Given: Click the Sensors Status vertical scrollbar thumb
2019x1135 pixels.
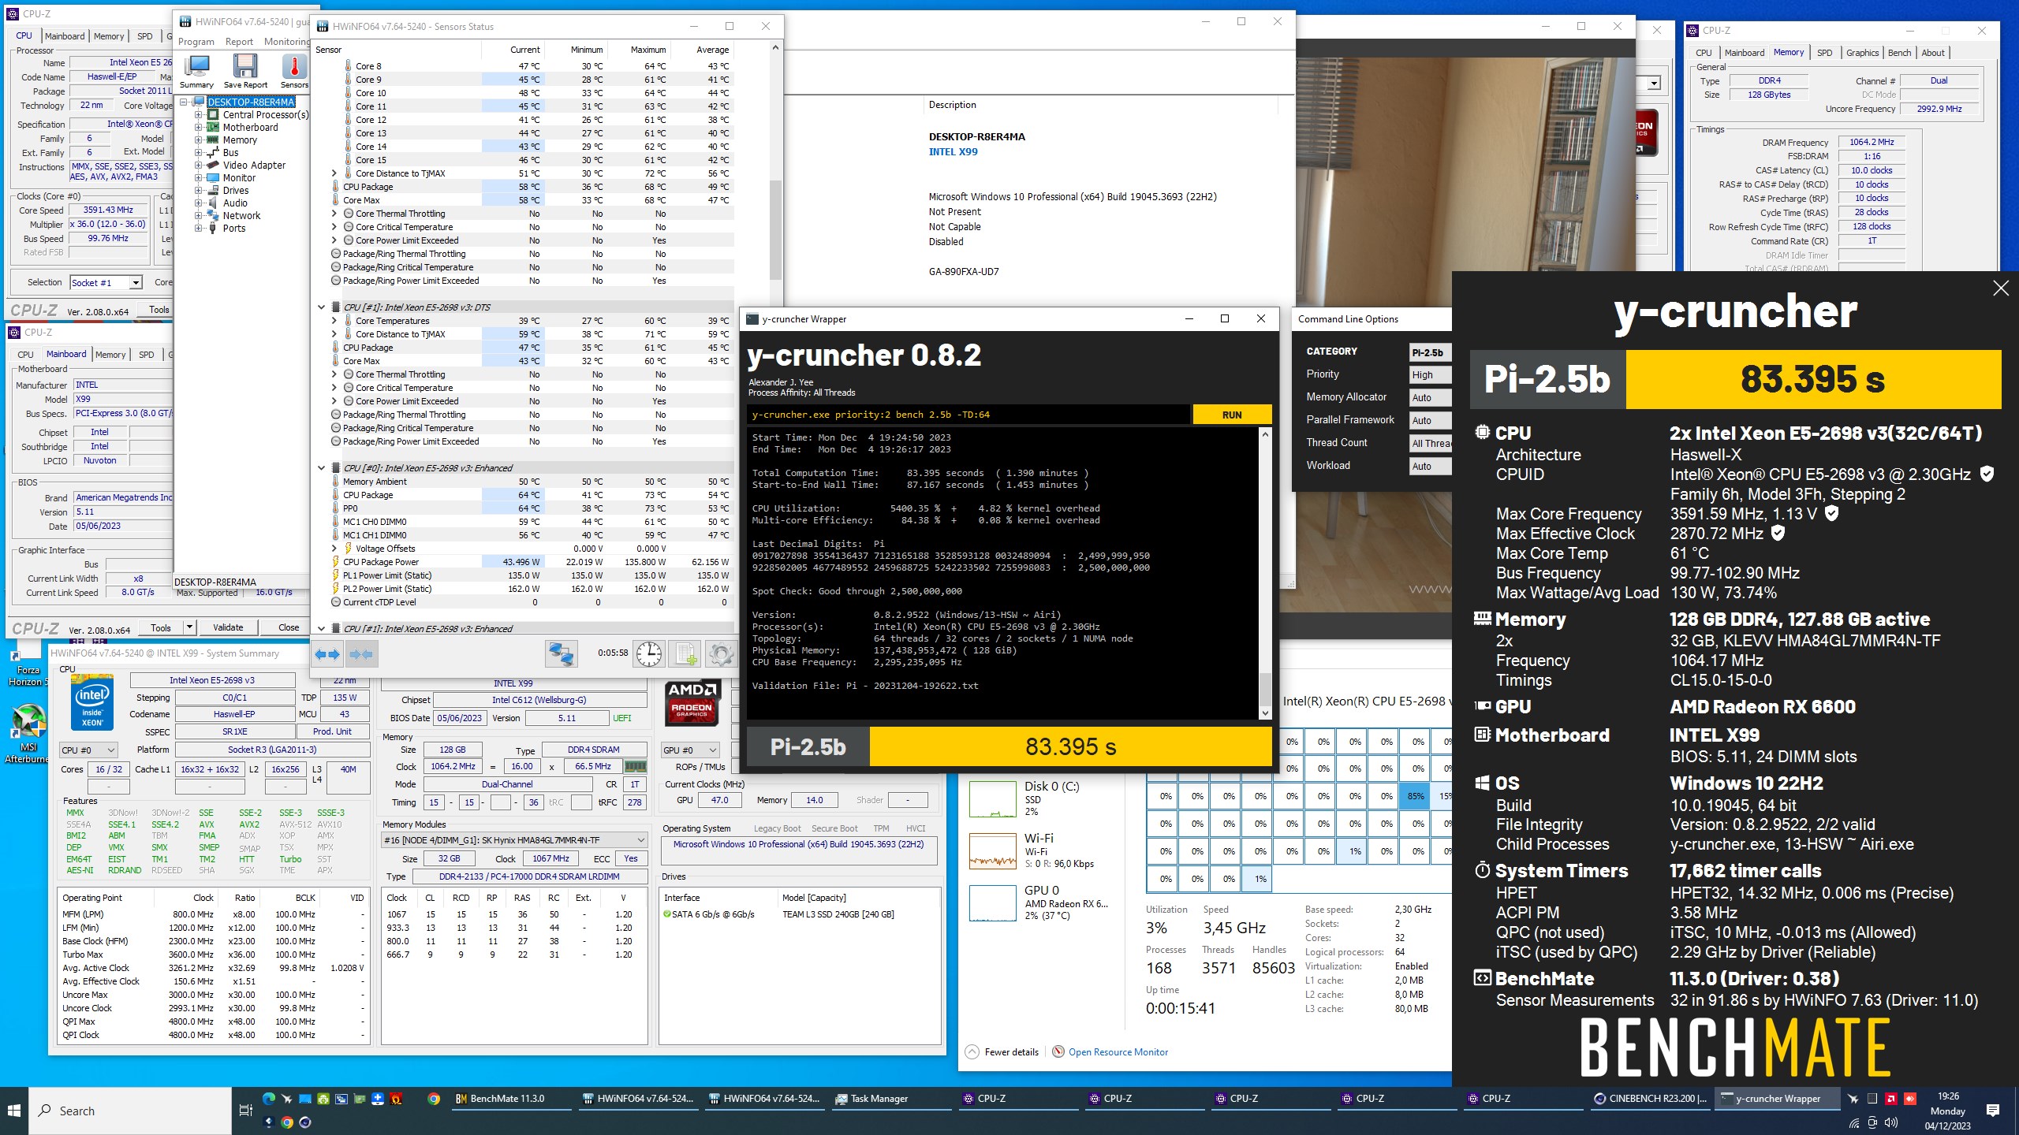Looking at the screenshot, I should tap(774, 229).
